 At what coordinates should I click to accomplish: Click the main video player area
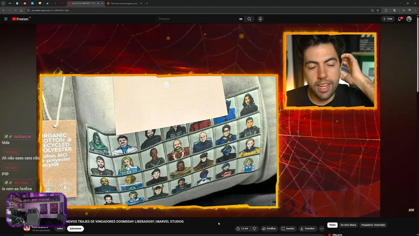coord(208,120)
